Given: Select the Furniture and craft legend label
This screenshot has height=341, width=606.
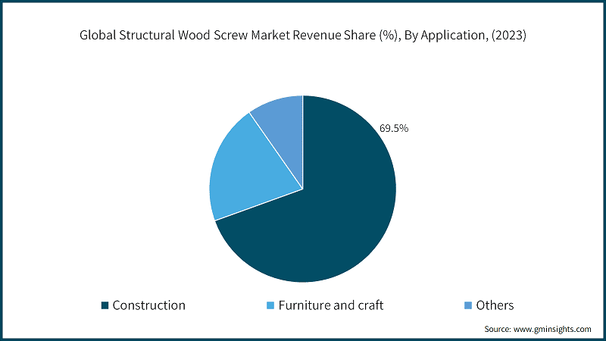Looking at the screenshot, I should pyautogui.click(x=331, y=305).
